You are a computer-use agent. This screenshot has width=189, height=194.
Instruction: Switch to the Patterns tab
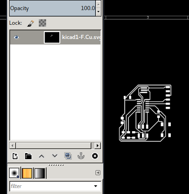click(27, 173)
